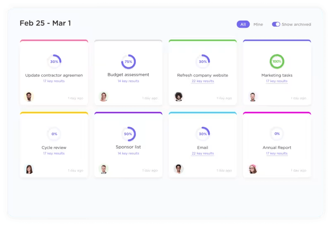This screenshot has height=225, width=331.
Task: Click the 0% progress ring on Cycle review
Action: 54,134
